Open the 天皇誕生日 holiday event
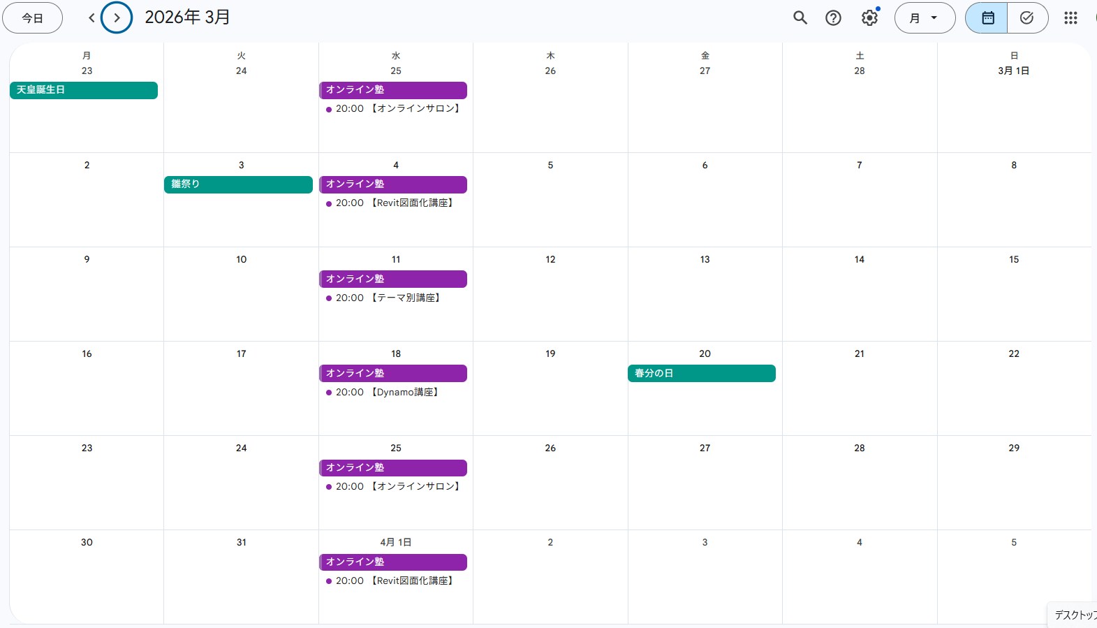Screen dimensions: 1097x628 [x=84, y=90]
